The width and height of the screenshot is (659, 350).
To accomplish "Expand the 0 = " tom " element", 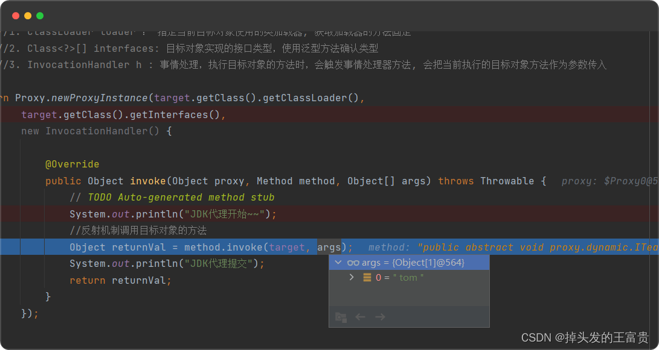I will point(352,277).
